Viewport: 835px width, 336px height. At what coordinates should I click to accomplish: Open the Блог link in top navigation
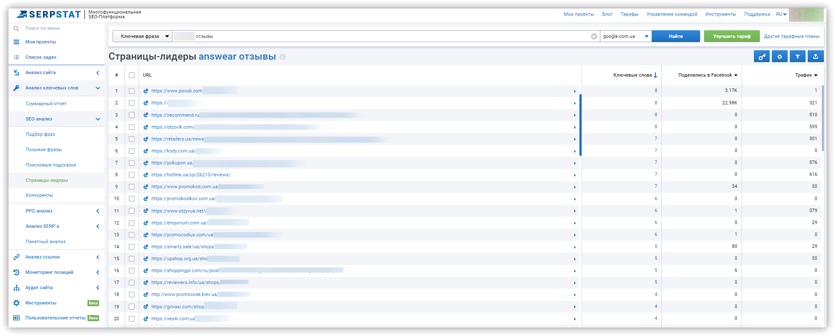point(607,14)
